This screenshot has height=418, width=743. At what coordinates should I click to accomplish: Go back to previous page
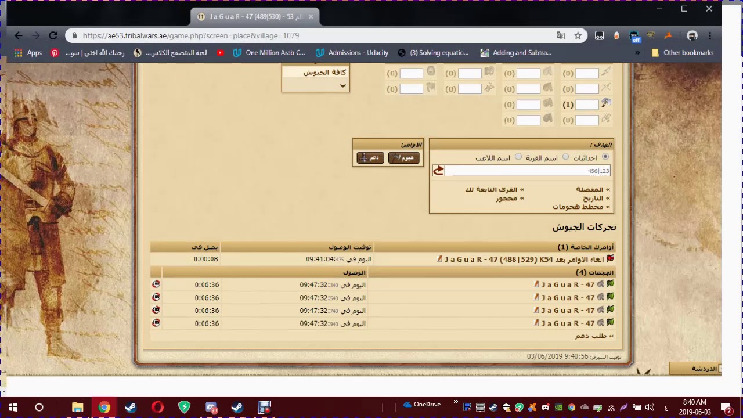click(18, 35)
